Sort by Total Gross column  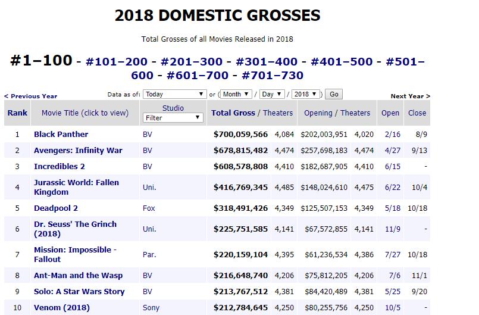point(232,113)
